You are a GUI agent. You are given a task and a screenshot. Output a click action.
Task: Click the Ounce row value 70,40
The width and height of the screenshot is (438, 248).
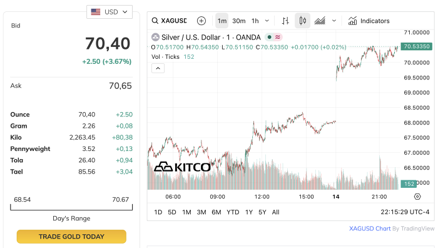coord(86,115)
